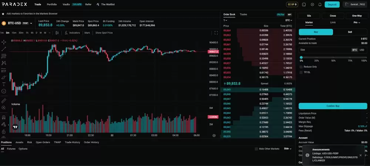The height and width of the screenshot is (166, 370).
Task: Enable the TP/SL checkbox
Action: click(x=301, y=72)
